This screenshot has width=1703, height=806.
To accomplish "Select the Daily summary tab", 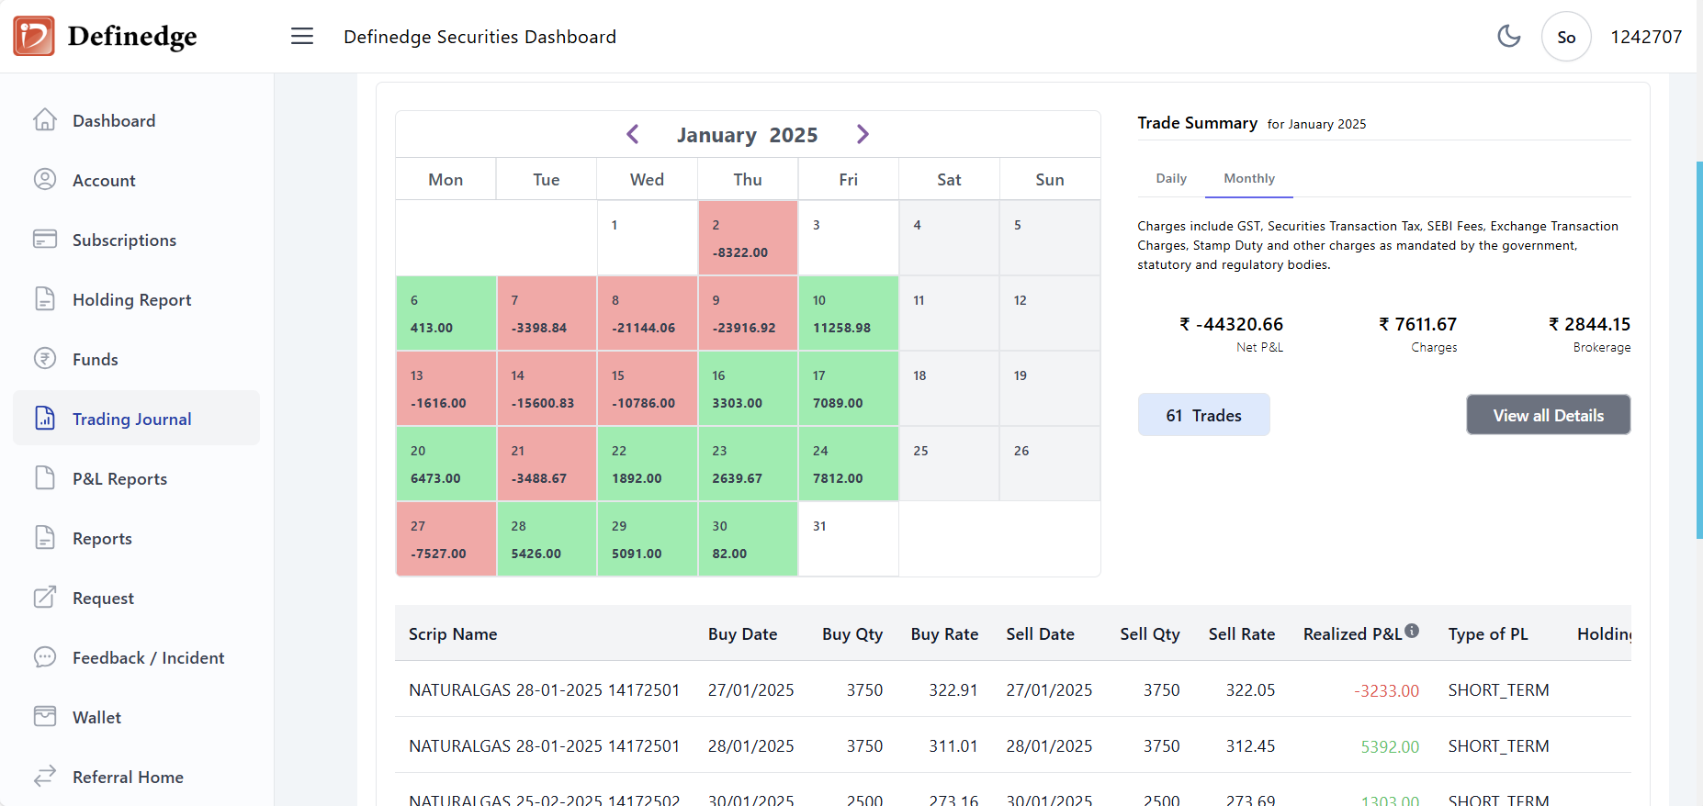I will (x=1171, y=179).
